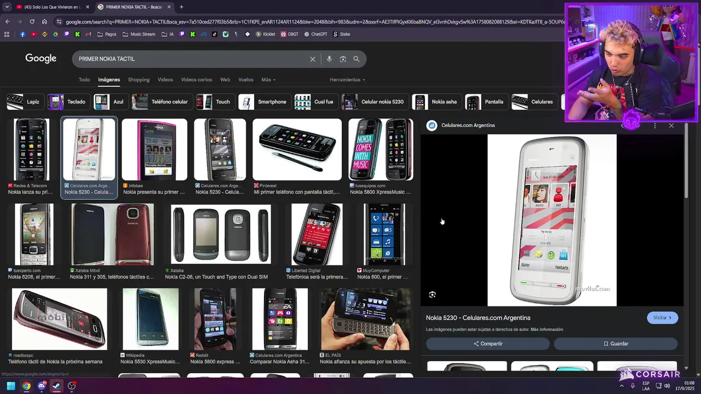Open Discord from the taskbar
This screenshot has height=394, width=701.
click(42, 386)
